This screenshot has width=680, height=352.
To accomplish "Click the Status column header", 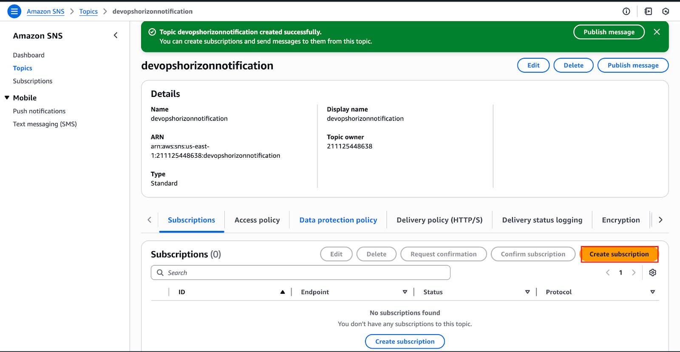I will coord(433,292).
